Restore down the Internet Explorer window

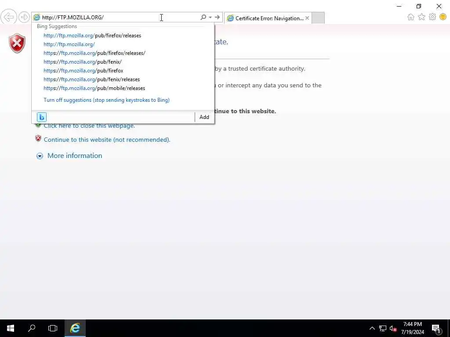click(419, 6)
